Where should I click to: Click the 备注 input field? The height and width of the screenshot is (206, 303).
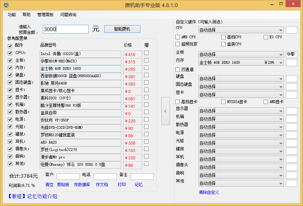[142, 176]
